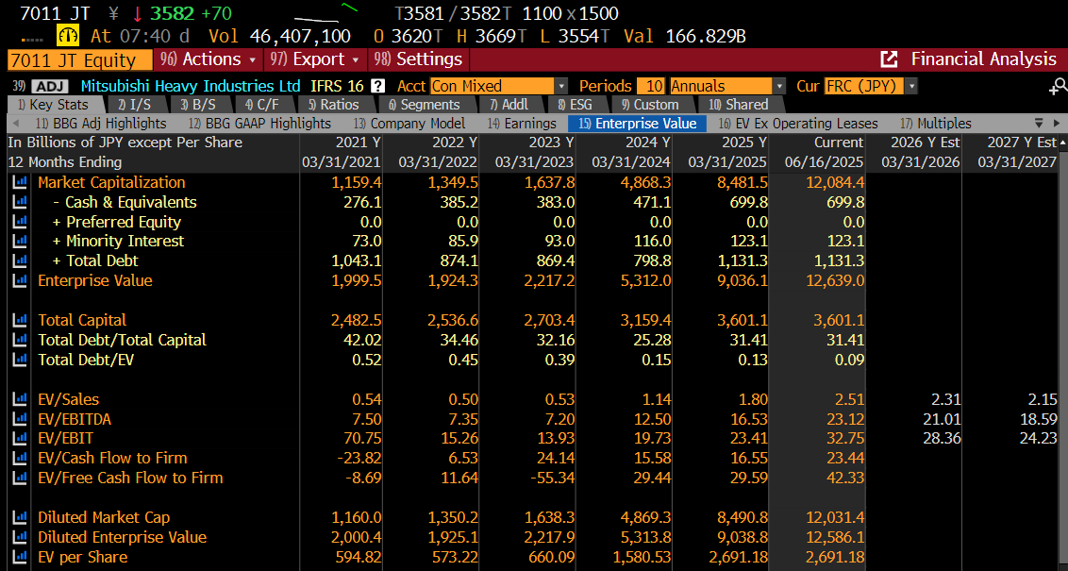The width and height of the screenshot is (1068, 571).
Task: Open the Actions dropdown menu
Action: pyautogui.click(x=208, y=59)
